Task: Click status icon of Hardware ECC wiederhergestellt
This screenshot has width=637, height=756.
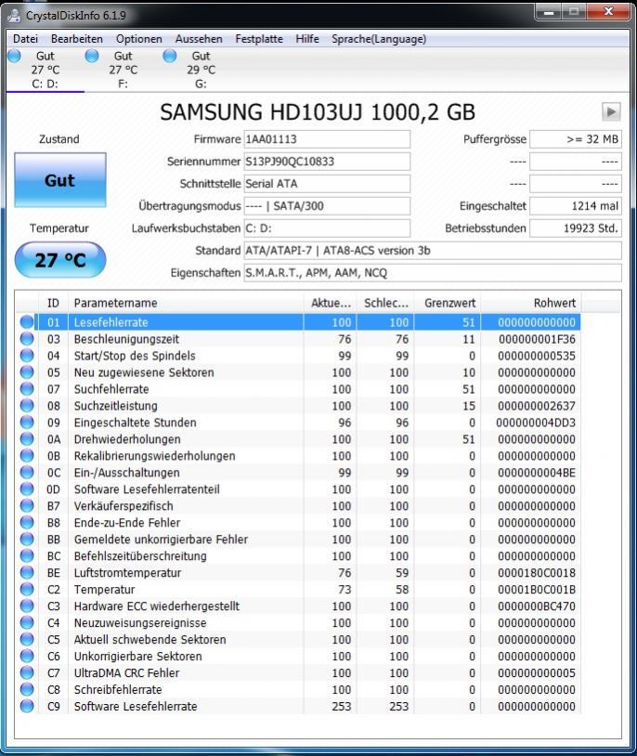Action: (x=27, y=606)
